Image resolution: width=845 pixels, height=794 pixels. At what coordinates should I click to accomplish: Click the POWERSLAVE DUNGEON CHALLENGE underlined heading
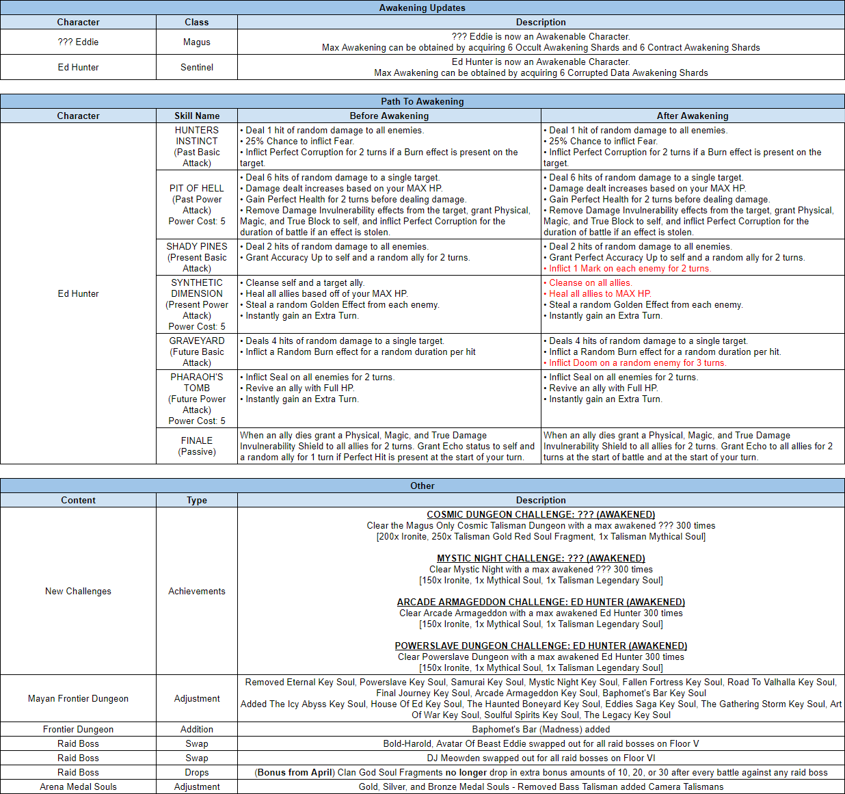(541, 646)
